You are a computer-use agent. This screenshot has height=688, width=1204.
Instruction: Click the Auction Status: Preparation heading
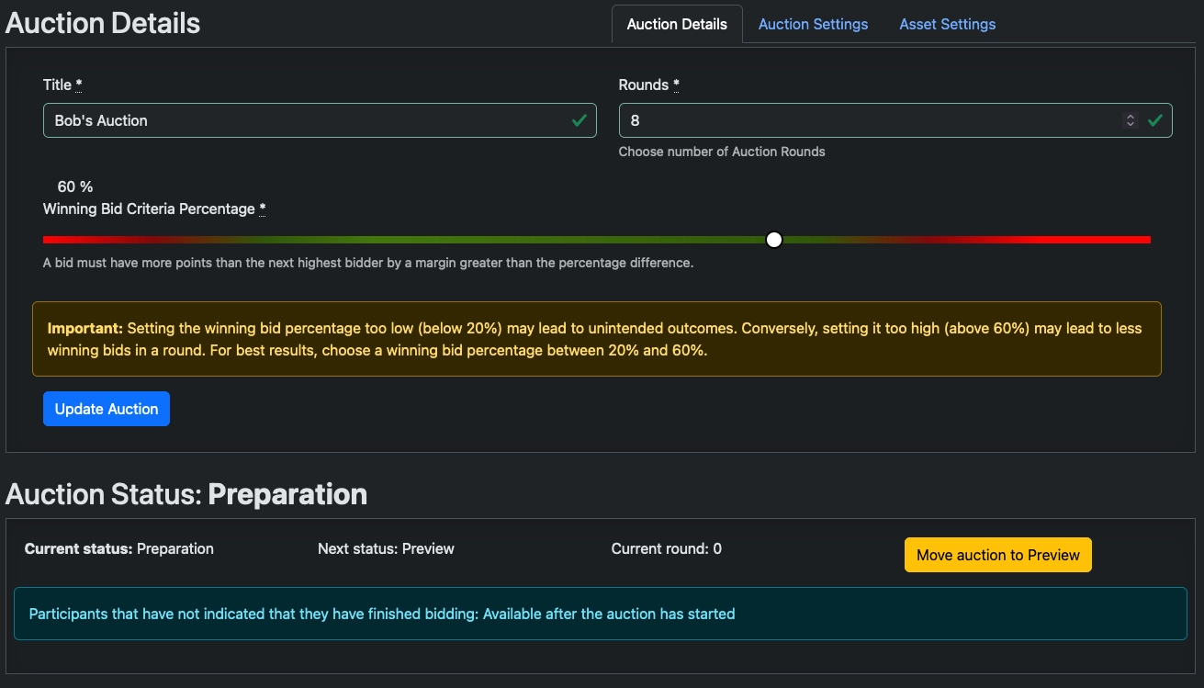click(186, 494)
